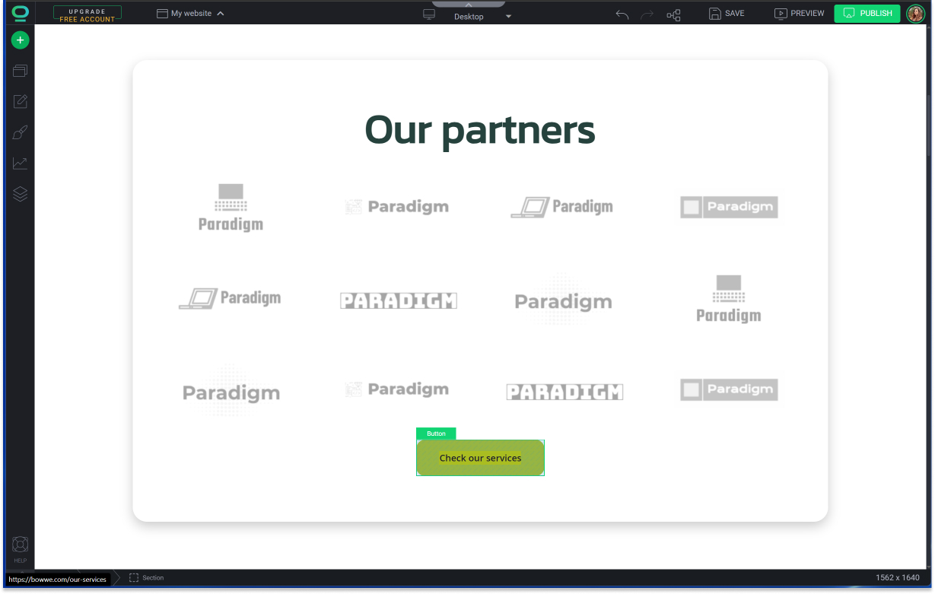Click the desktop monitor device icon
Image resolution: width=935 pixels, height=594 pixels.
(x=429, y=14)
